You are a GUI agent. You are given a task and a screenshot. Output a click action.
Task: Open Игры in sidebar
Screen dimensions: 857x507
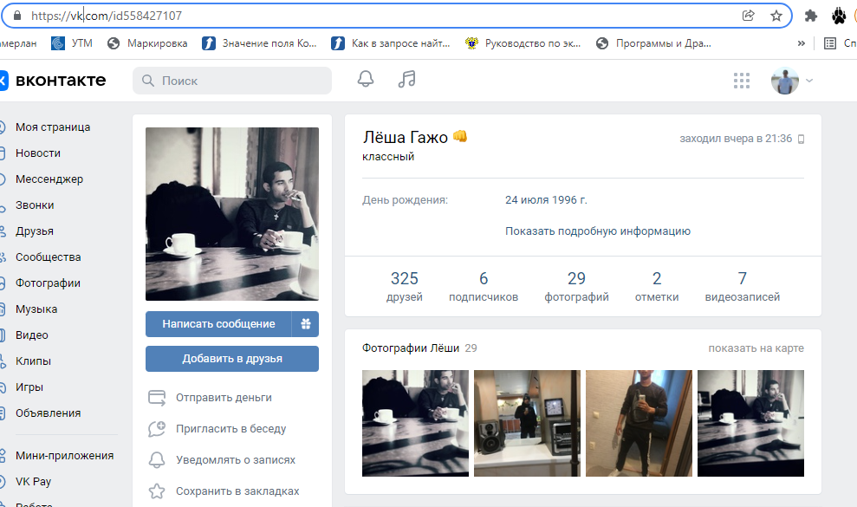(x=29, y=387)
